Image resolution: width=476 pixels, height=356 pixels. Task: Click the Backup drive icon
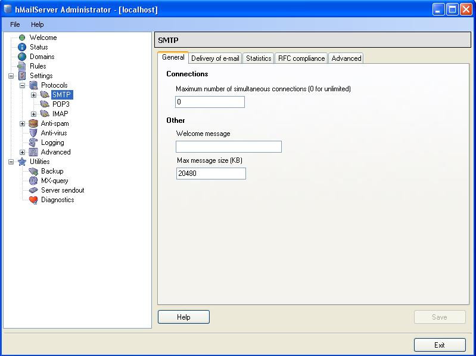(33, 171)
